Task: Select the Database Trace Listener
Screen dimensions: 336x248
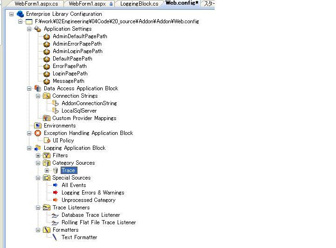Action: click(91, 215)
